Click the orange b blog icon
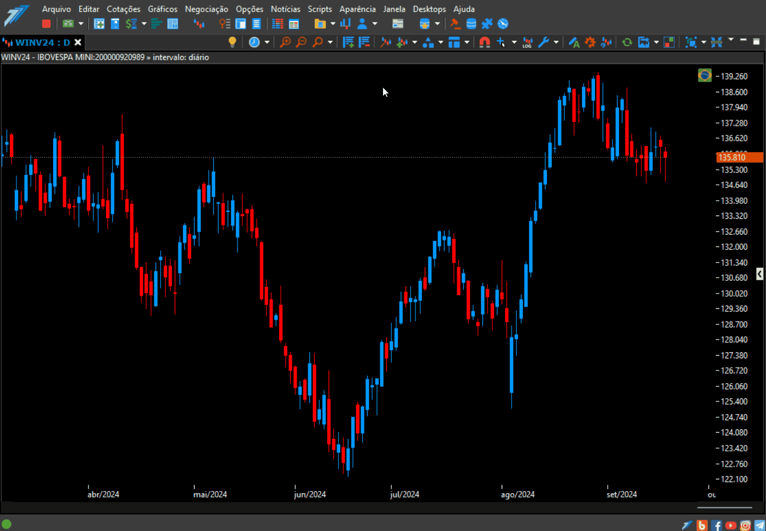This screenshot has height=531, width=766. point(702,526)
